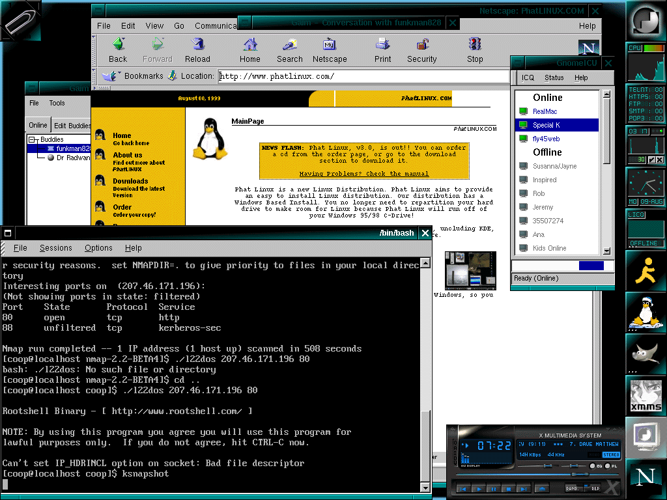Open the Sessions menu in the terminal
This screenshot has height=500, width=667.
[55, 248]
